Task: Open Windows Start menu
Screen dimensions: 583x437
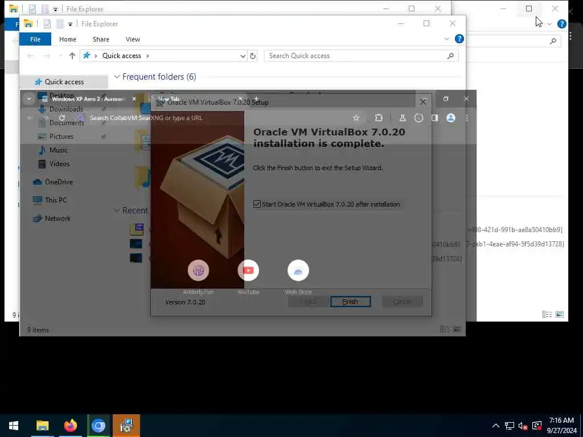Action: tap(14, 426)
